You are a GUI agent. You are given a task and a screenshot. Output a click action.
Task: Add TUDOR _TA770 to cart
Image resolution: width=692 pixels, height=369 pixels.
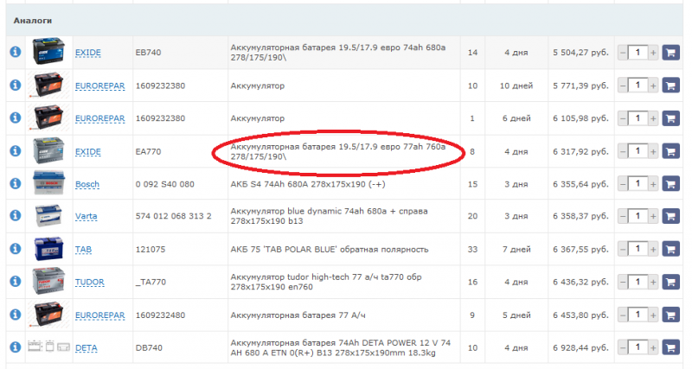click(671, 282)
